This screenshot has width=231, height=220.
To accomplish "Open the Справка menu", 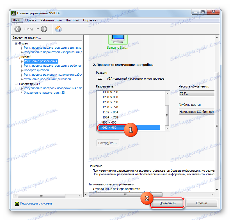I will 90,20.
